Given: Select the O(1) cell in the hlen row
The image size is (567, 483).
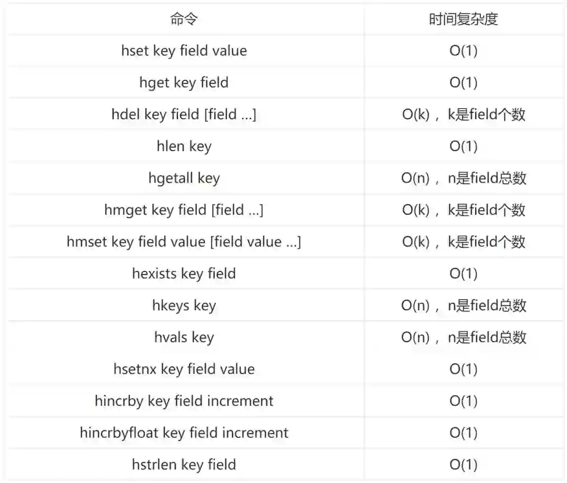Looking at the screenshot, I should tap(463, 146).
